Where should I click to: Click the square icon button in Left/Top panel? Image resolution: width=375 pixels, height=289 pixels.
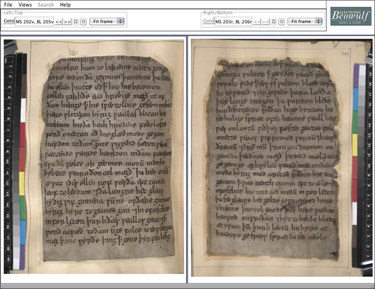[76, 21]
